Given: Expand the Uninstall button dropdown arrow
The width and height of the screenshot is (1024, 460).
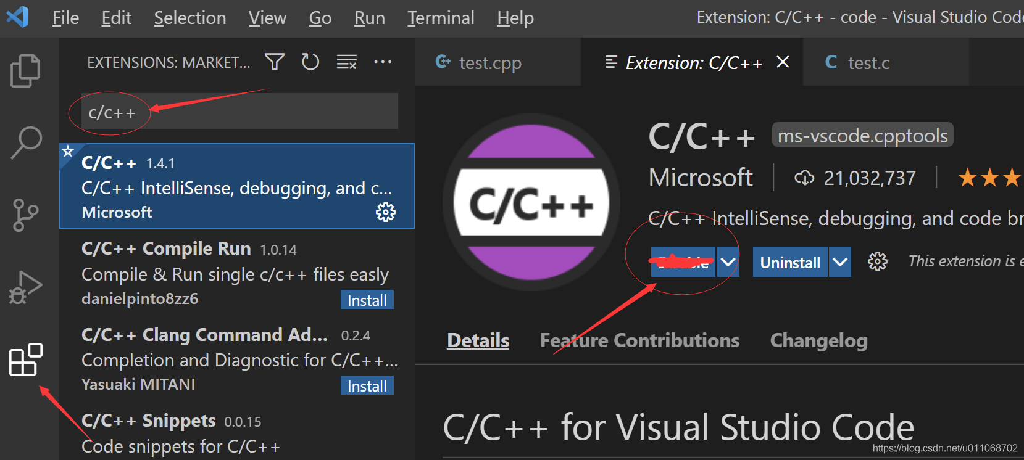Looking at the screenshot, I should point(839,262).
